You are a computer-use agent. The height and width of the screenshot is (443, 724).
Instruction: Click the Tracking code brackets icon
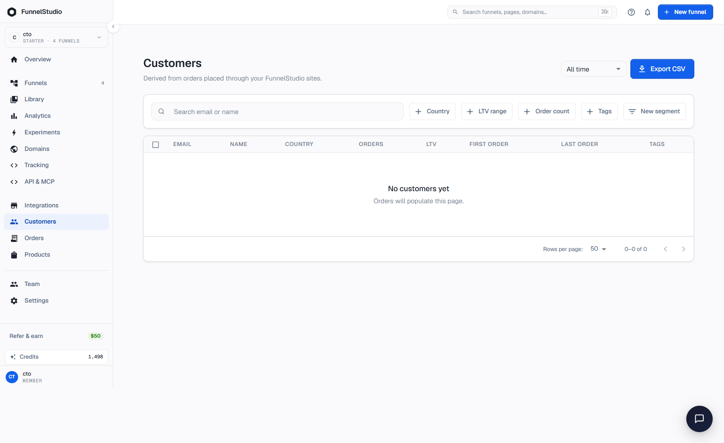click(14, 165)
